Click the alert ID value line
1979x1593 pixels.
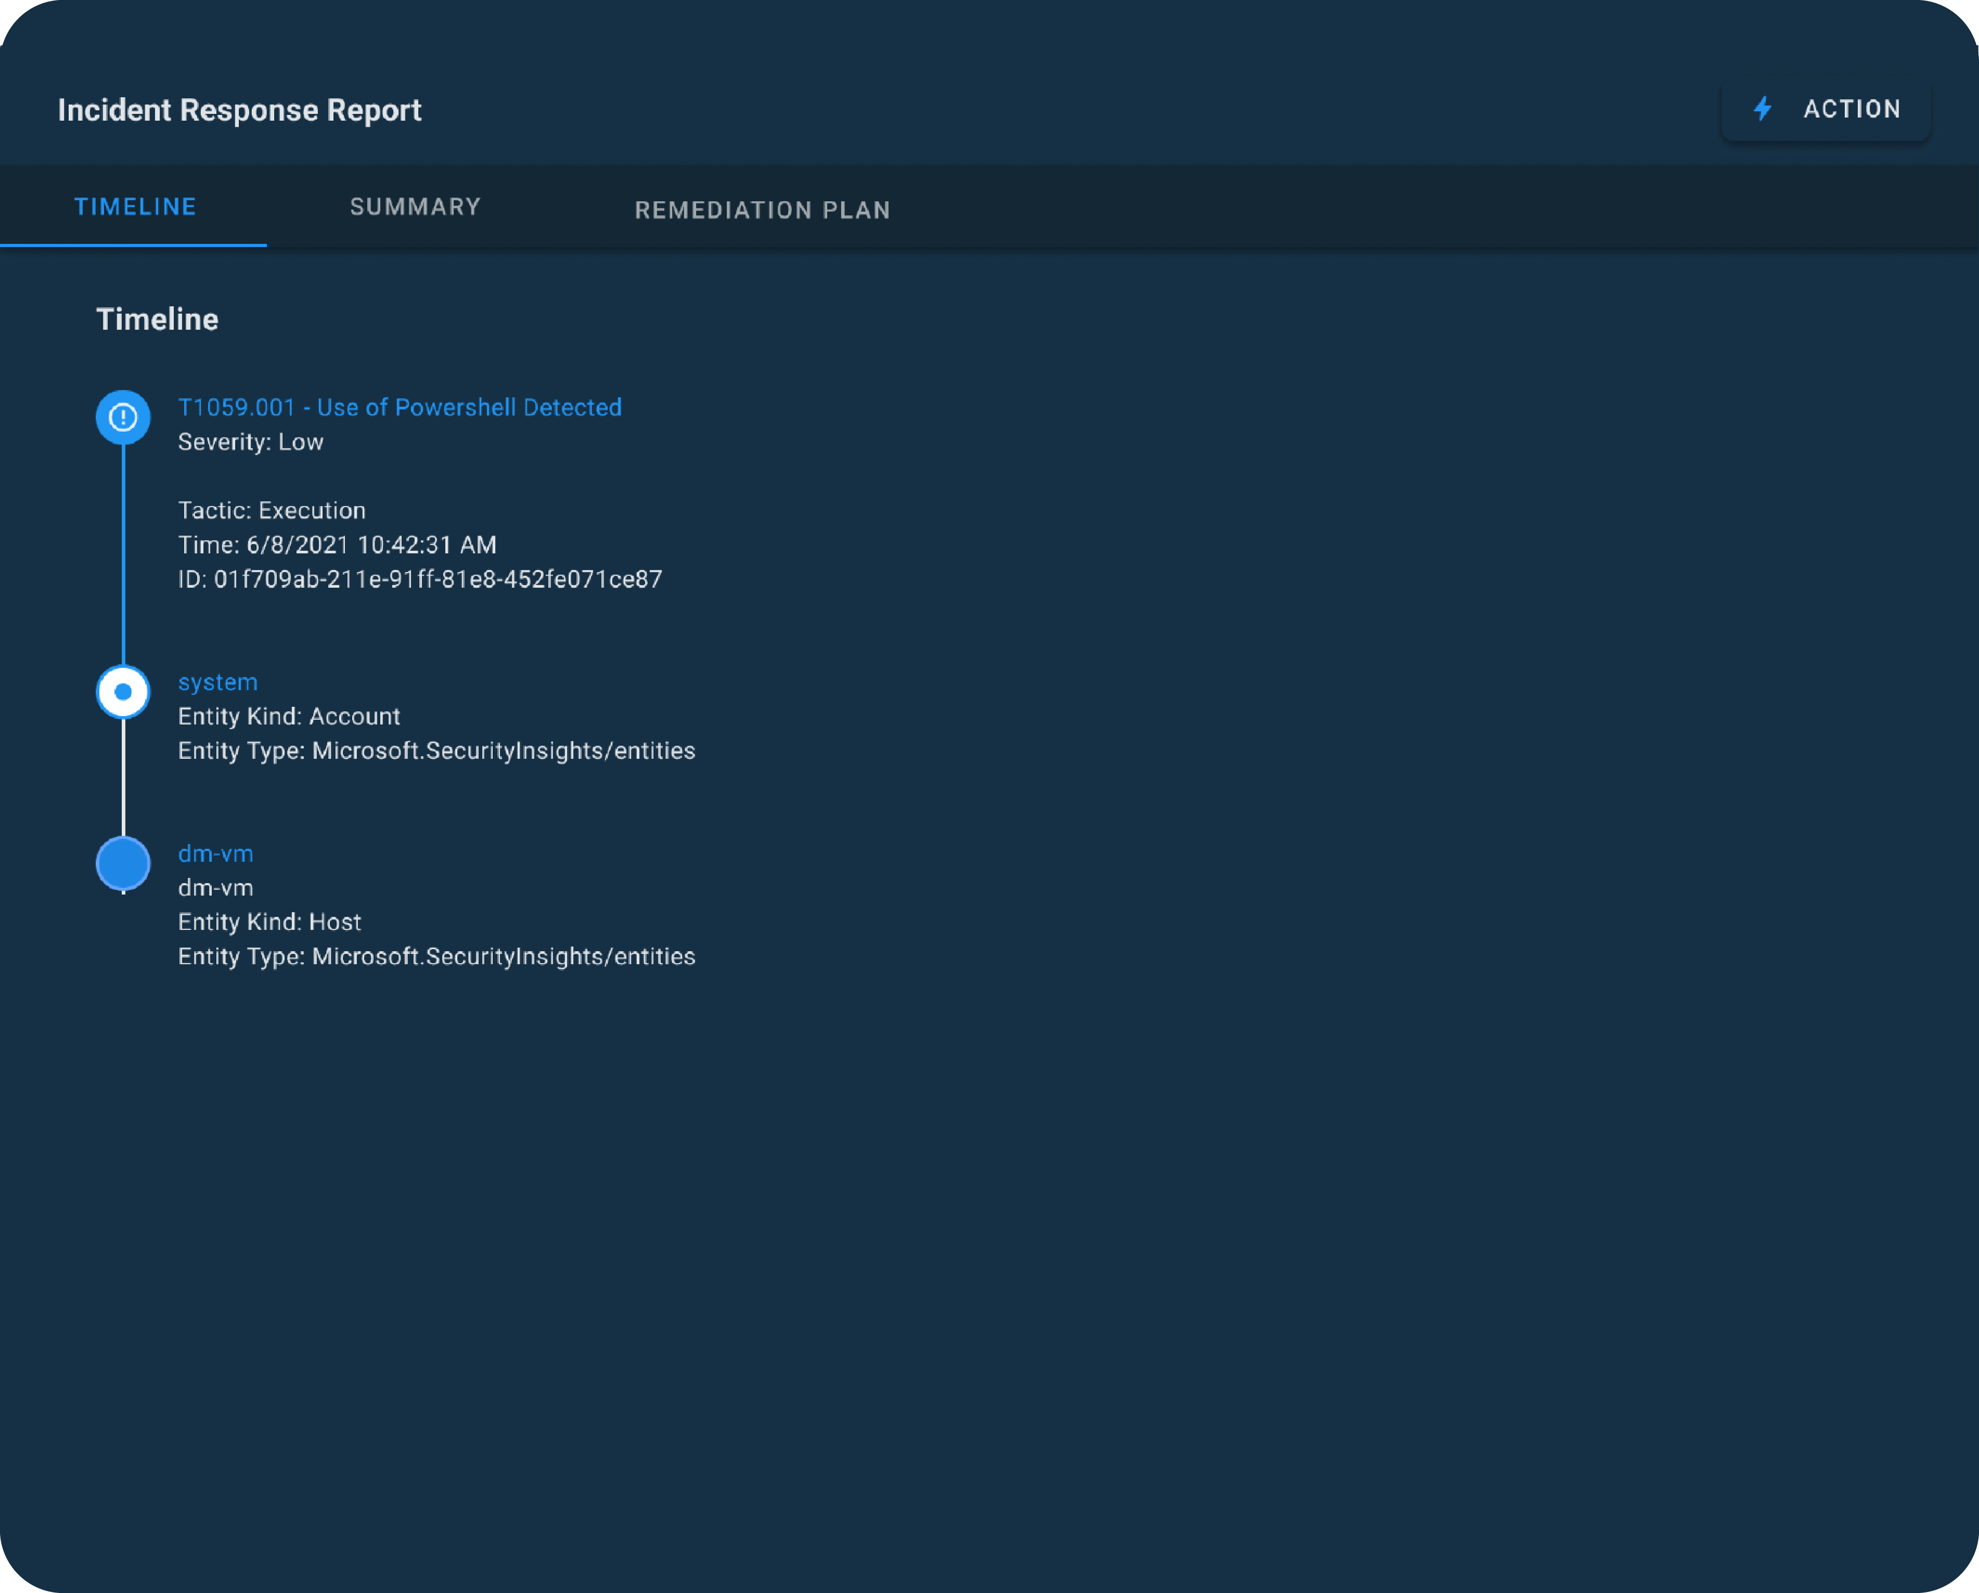pyautogui.click(x=419, y=579)
